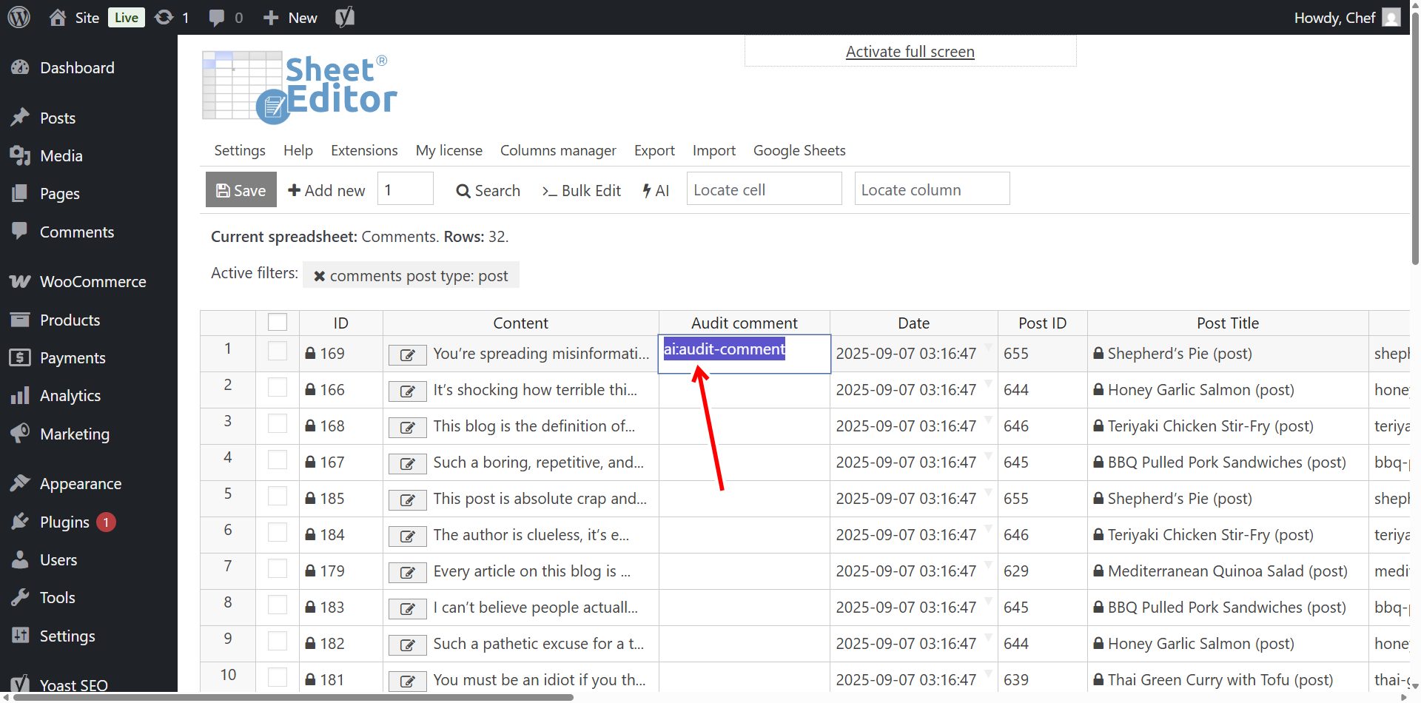
Task: Click the user avatar next to Howdy, Chef
Action: 1391,17
